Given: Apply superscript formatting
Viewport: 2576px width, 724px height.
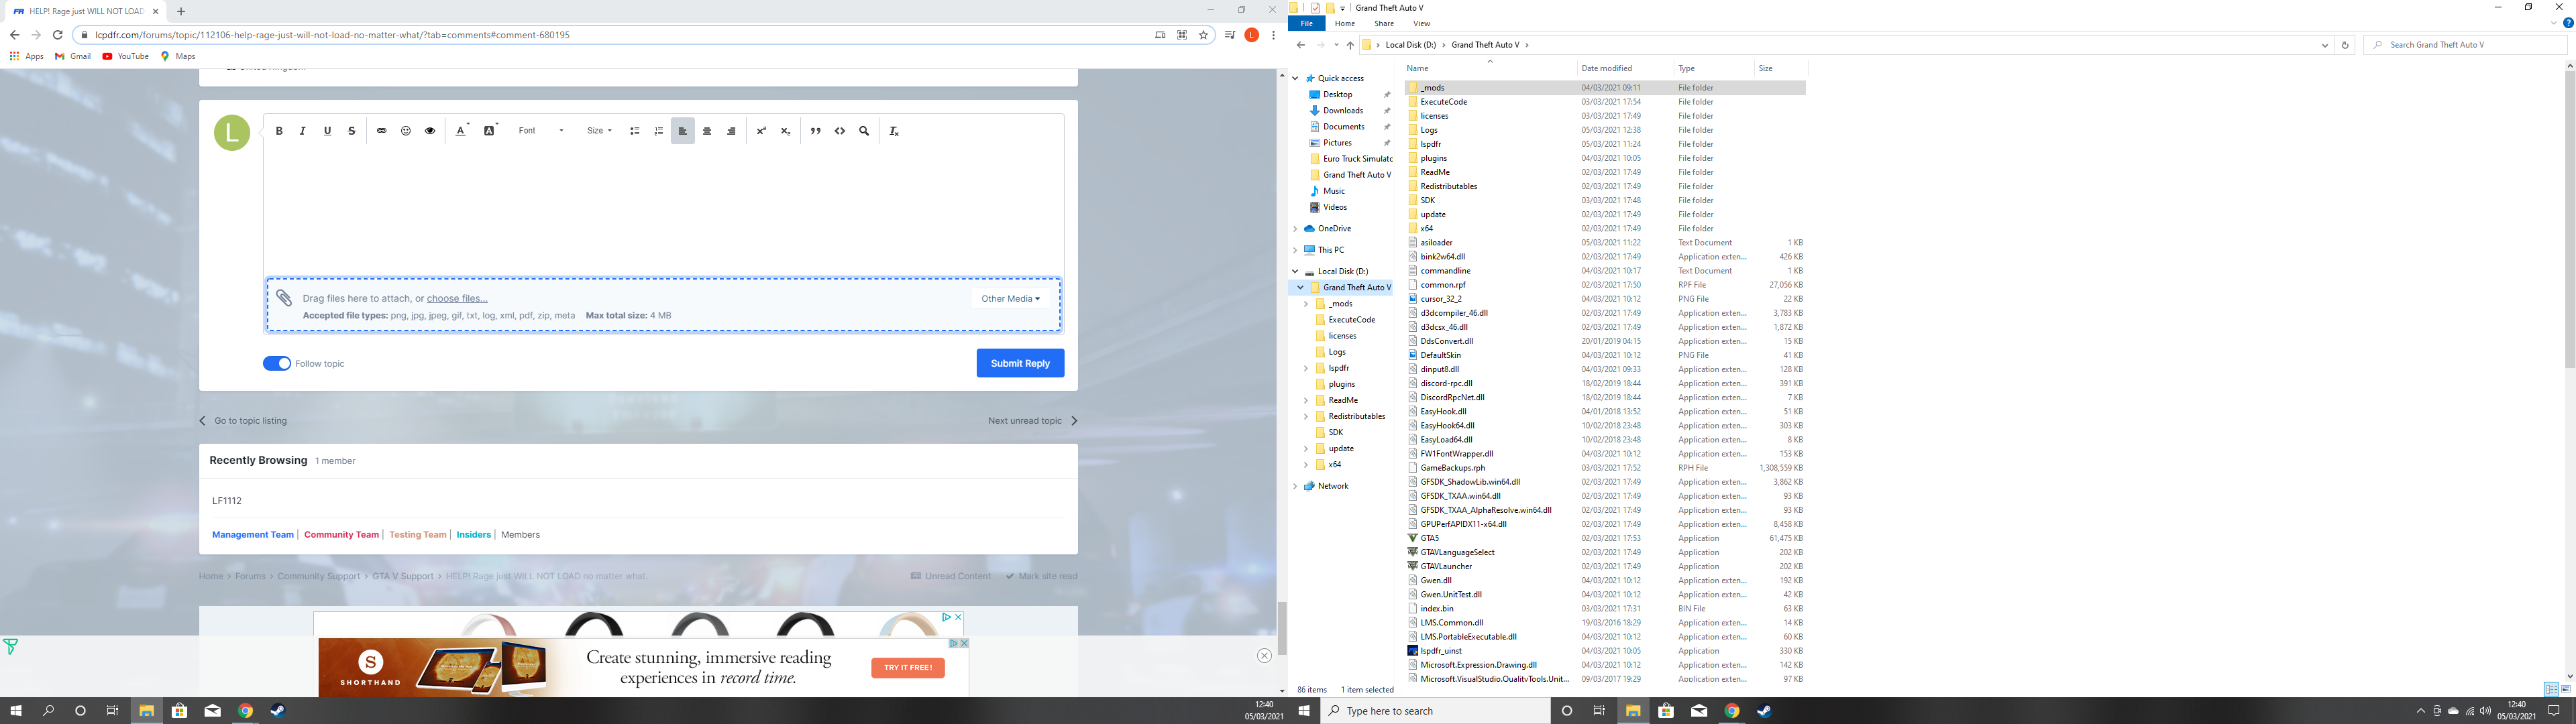Looking at the screenshot, I should click(x=761, y=131).
